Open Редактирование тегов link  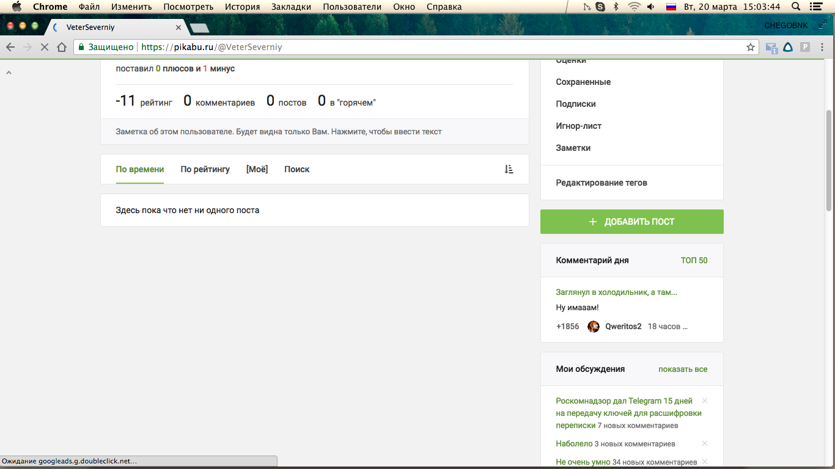pyautogui.click(x=601, y=183)
